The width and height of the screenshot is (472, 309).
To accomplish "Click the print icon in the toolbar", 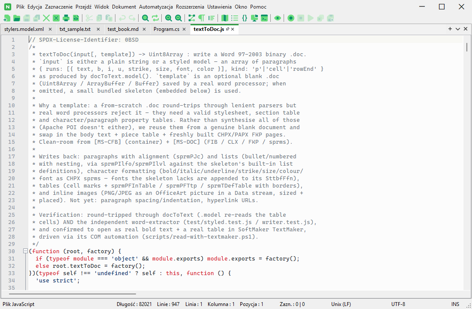I will [66, 18].
